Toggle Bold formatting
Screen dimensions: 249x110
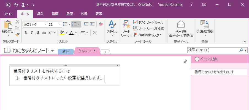pyautogui.click(x=26, y=33)
